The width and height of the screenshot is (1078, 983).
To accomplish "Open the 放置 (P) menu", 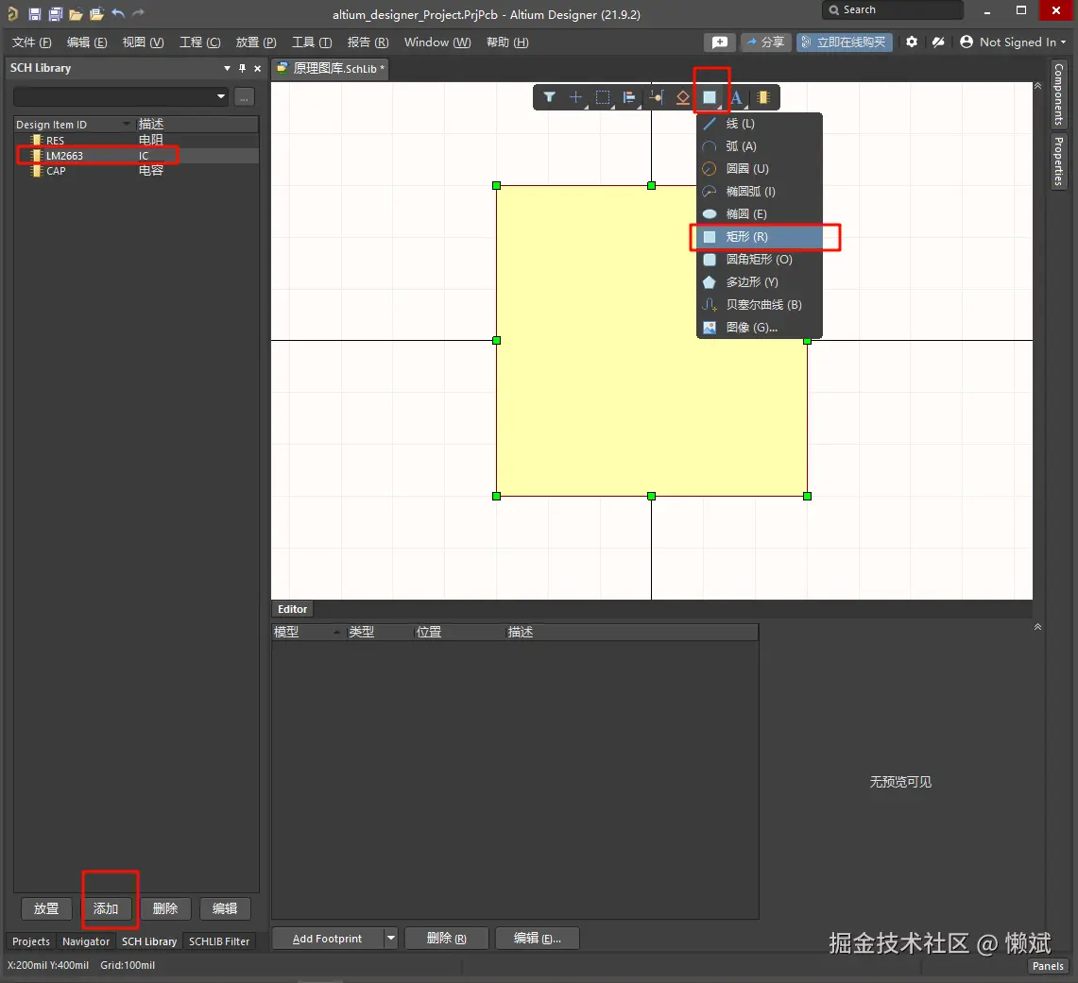I will pos(256,42).
